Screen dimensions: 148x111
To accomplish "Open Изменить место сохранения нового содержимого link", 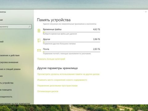I will (x=62, y=80).
